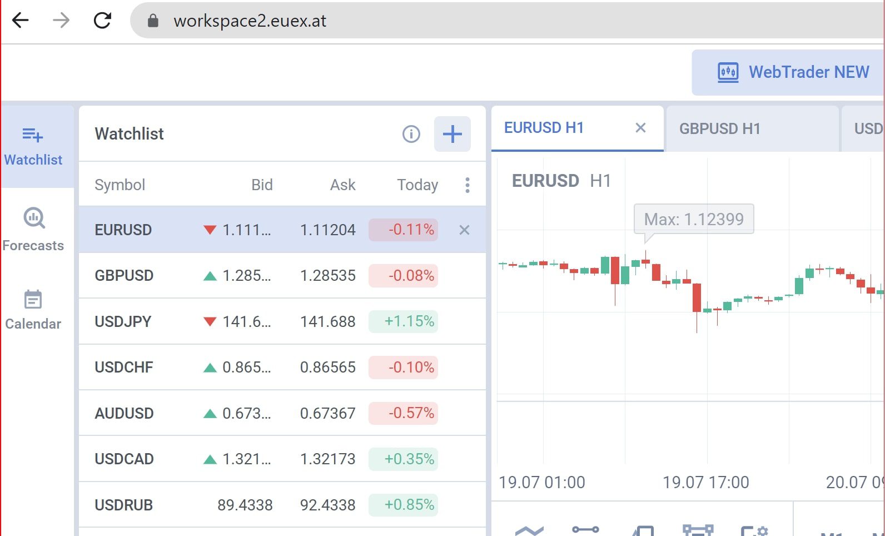Click EURUSD -0.11% change badge
The height and width of the screenshot is (536, 885).
pyautogui.click(x=404, y=230)
